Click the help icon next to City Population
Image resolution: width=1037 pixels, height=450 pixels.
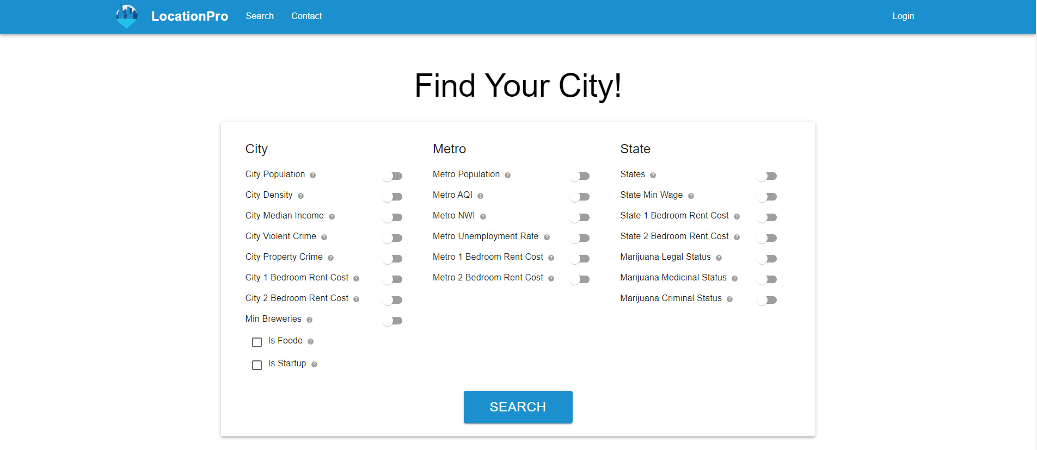tap(312, 175)
